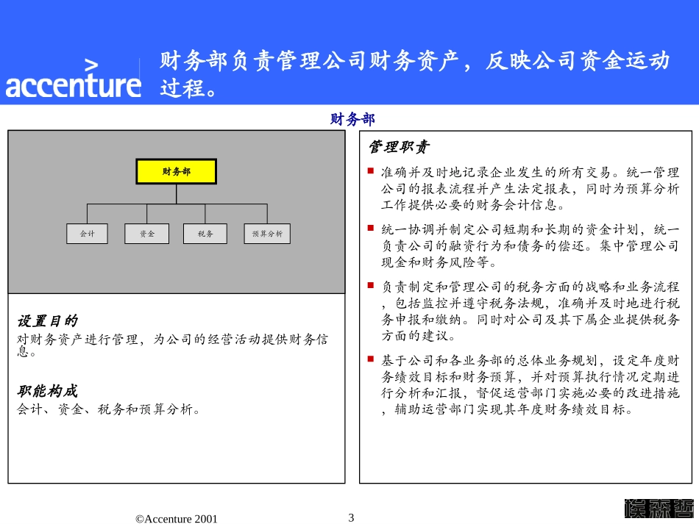The image size is (699, 524).
Task: Click the bullet paragraph starting 准确并及时地记录
Action: [x=530, y=189]
